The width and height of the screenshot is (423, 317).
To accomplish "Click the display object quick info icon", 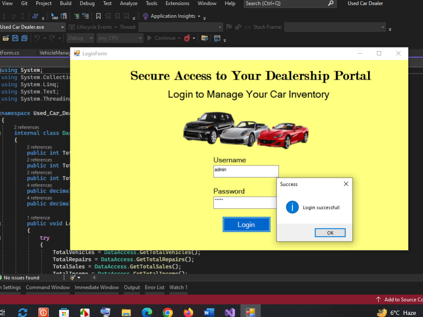I will (55, 16).
